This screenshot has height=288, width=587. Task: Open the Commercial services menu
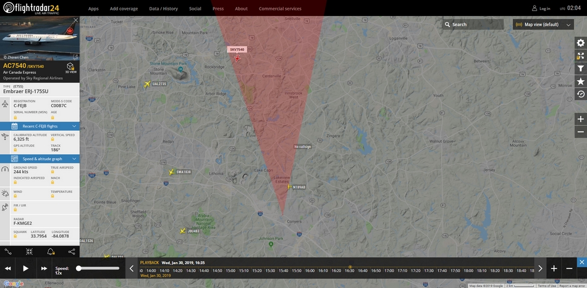click(x=280, y=9)
